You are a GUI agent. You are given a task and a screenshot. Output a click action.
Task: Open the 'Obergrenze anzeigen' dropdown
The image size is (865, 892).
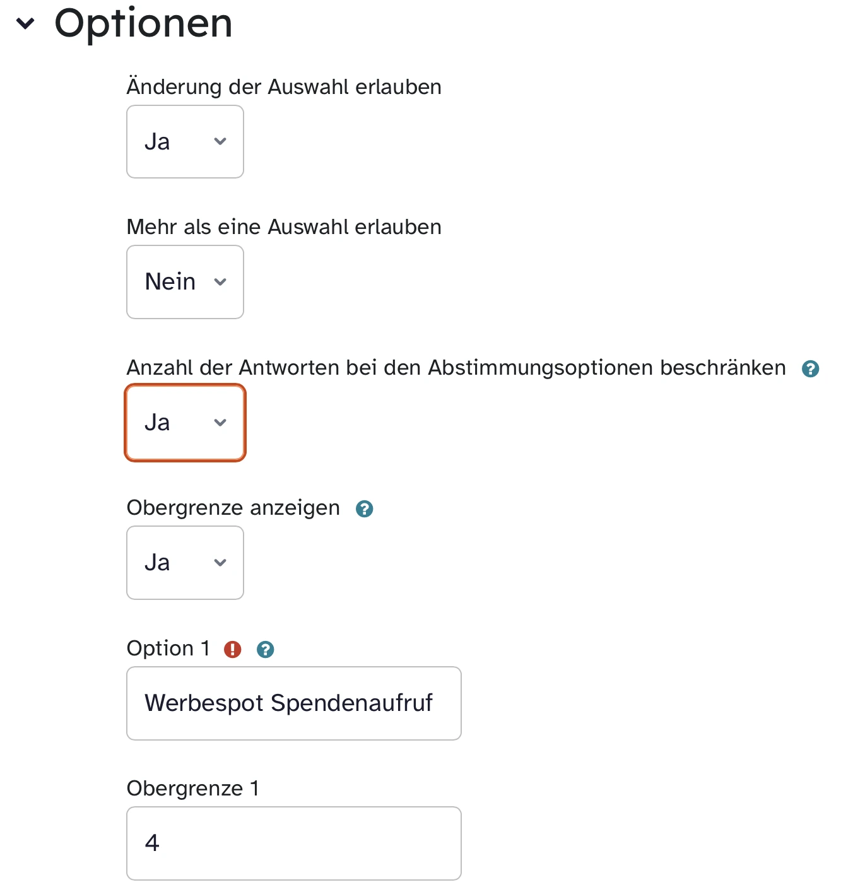coord(185,563)
